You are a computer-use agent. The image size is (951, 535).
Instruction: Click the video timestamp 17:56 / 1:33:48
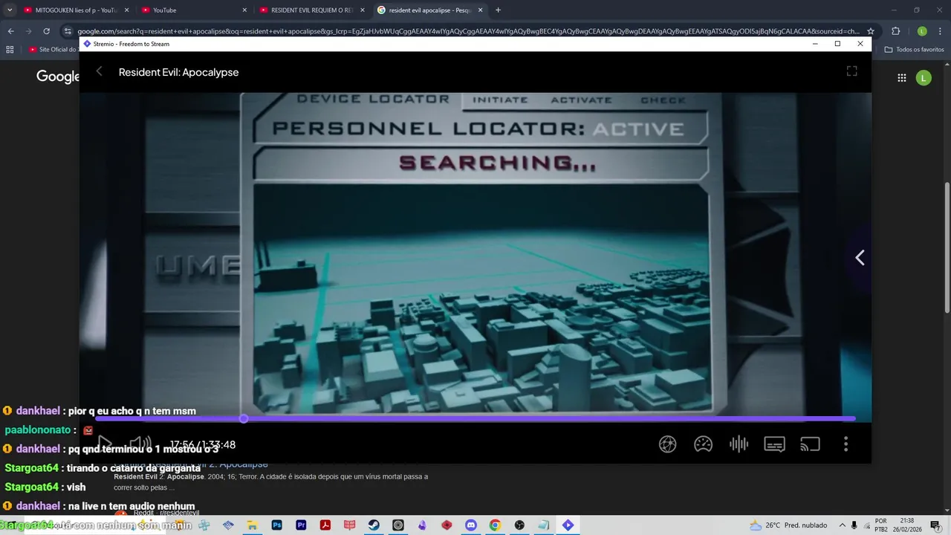[203, 444]
